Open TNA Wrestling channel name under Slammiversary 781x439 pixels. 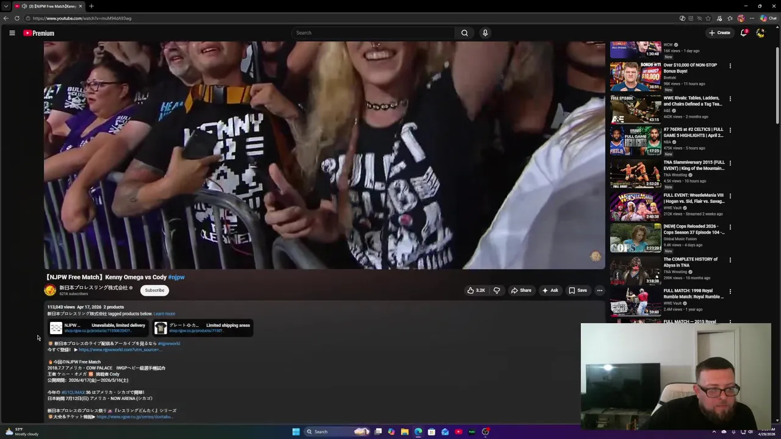(x=675, y=175)
